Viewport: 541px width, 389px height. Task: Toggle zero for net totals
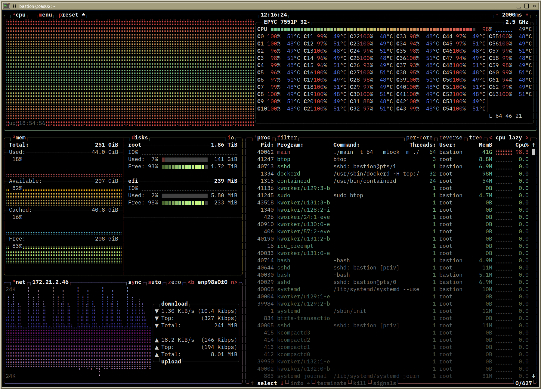(175, 282)
